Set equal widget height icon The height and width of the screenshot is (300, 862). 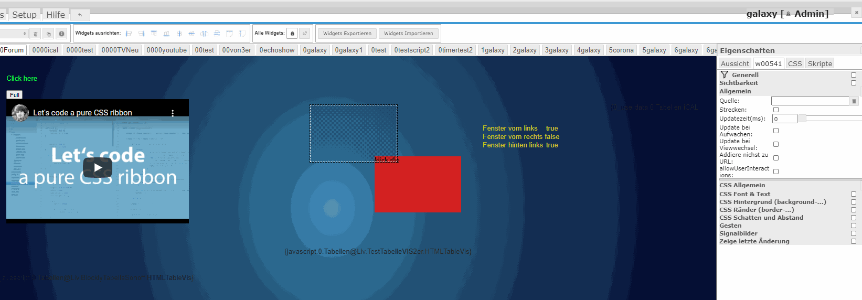(242, 34)
